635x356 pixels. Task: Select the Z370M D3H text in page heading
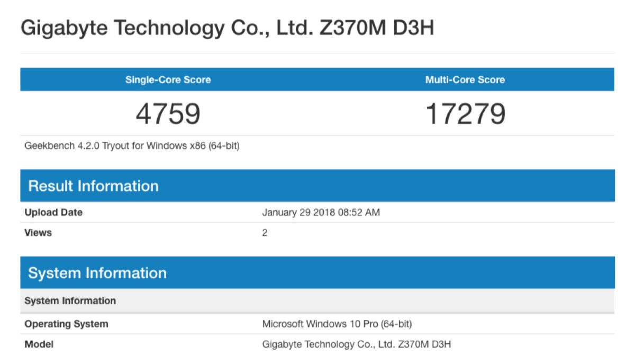coord(377,28)
